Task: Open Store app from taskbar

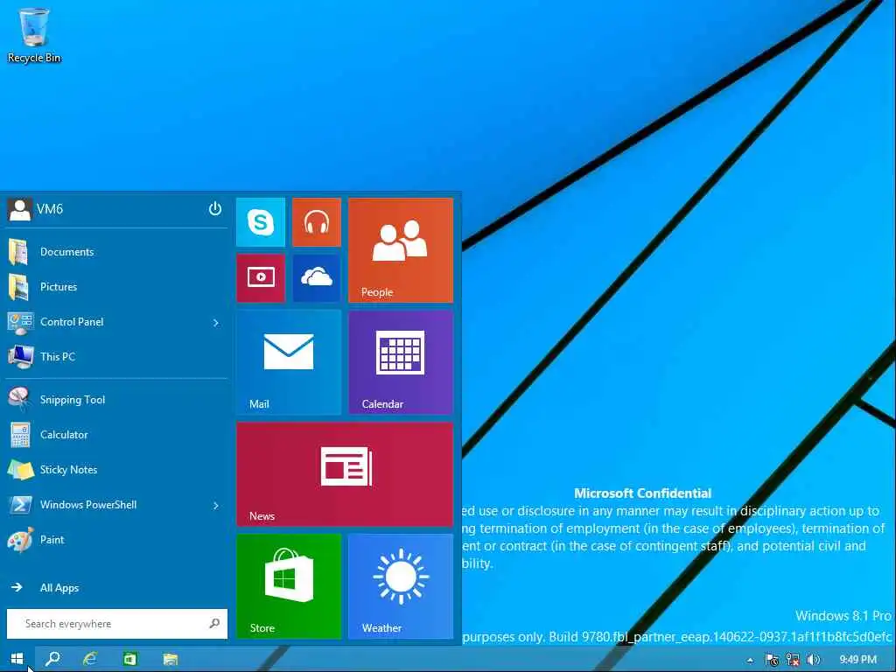Action: 130,659
